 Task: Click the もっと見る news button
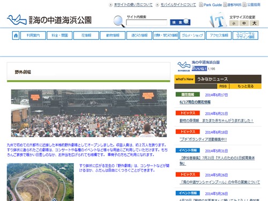click(x=245, y=86)
